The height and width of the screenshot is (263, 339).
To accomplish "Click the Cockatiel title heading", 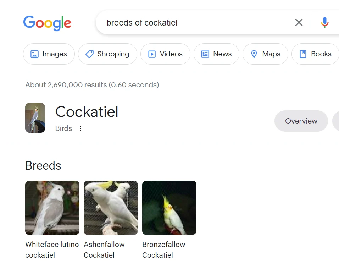I will click(87, 112).
